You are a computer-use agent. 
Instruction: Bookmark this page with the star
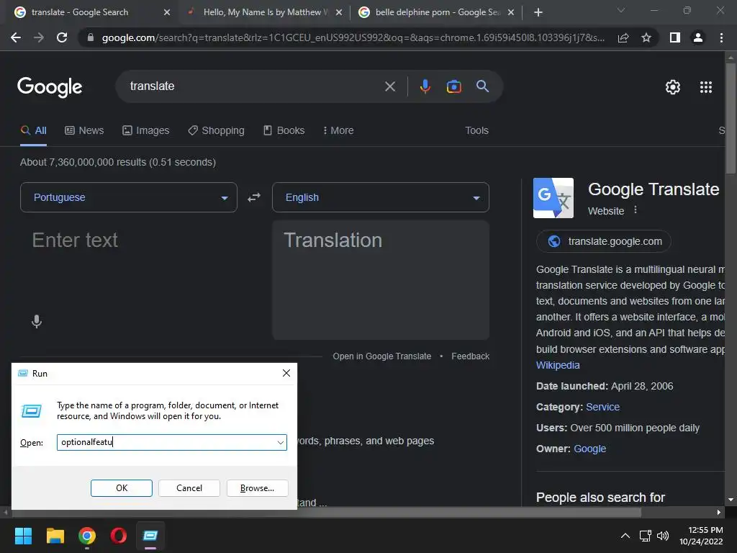pos(646,37)
